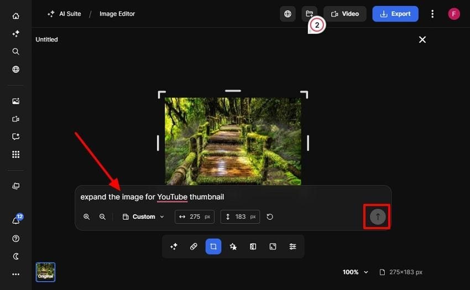Click the blue Export button
The width and height of the screenshot is (470, 290).
[x=395, y=14]
